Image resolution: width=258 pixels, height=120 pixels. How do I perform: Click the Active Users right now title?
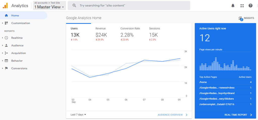click(213, 29)
